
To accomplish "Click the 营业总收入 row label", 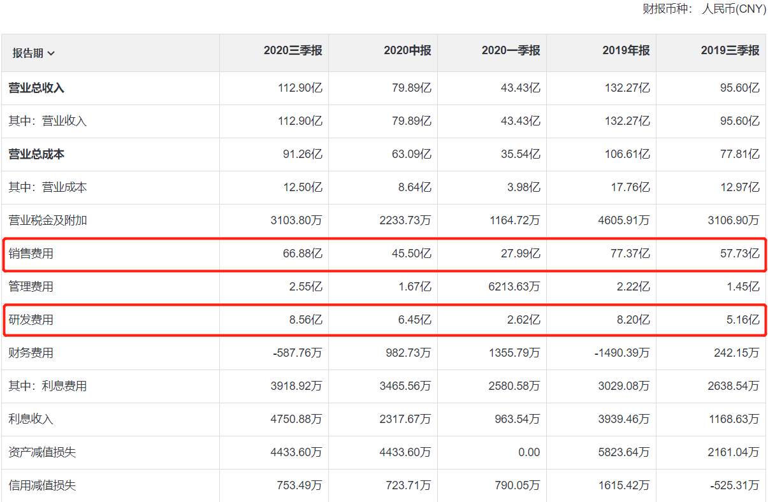I will point(36,88).
